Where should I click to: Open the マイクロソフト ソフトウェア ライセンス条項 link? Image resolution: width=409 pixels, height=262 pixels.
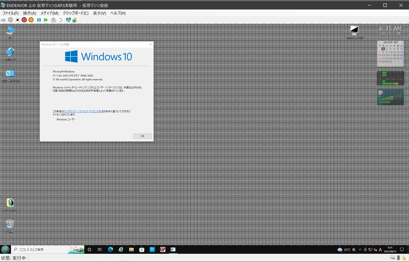click(x=84, y=111)
